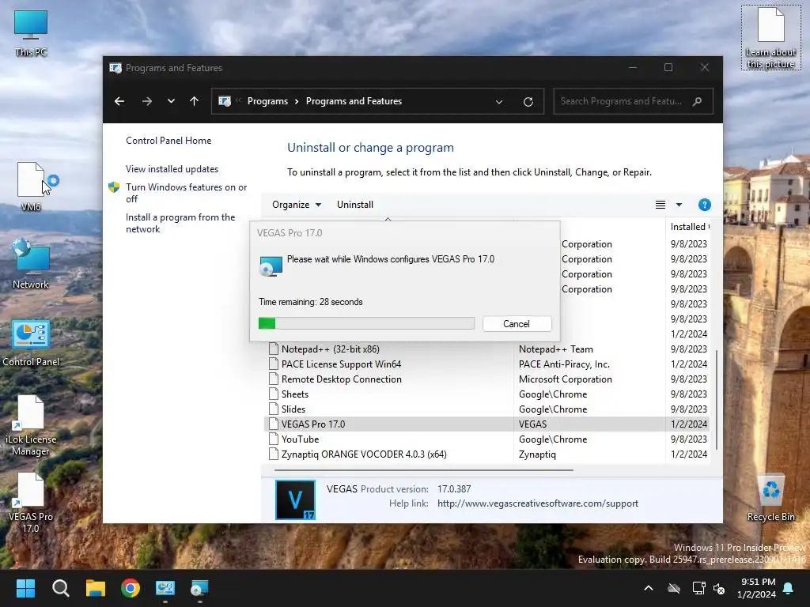
Task: Select the Slides program entry
Action: click(x=293, y=409)
